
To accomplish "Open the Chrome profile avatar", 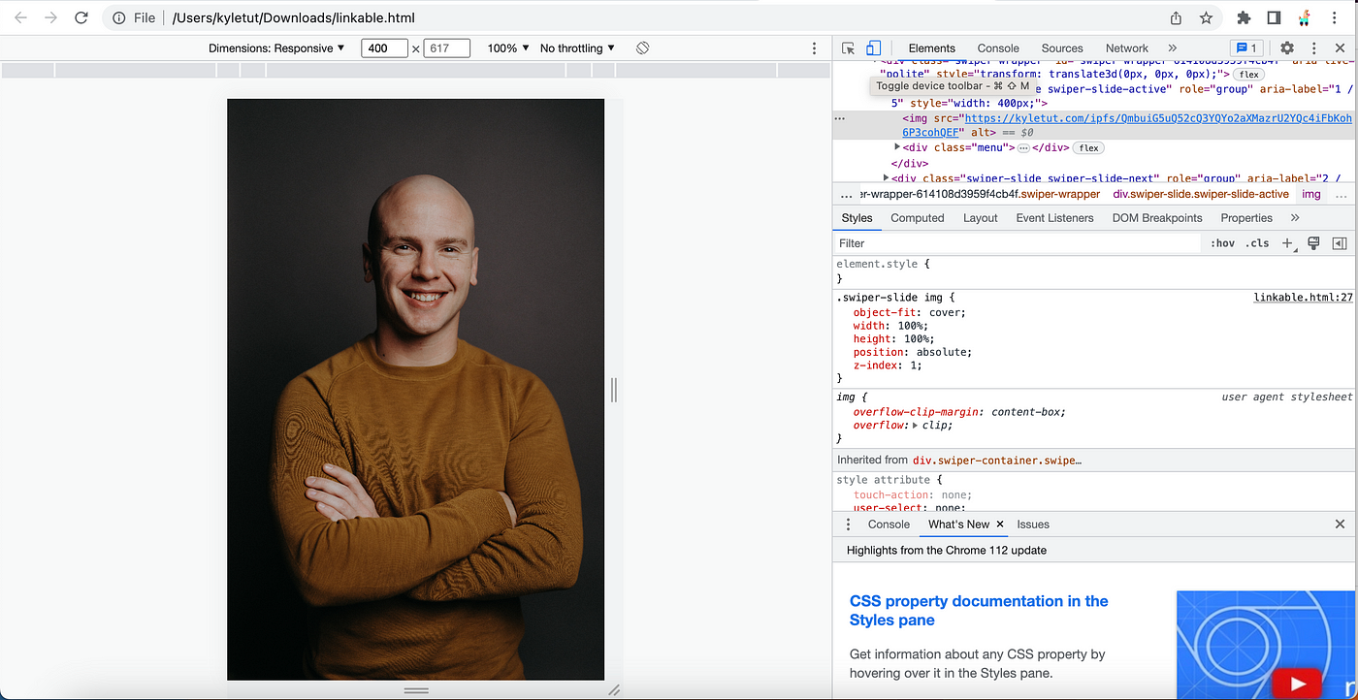I will click(1305, 17).
